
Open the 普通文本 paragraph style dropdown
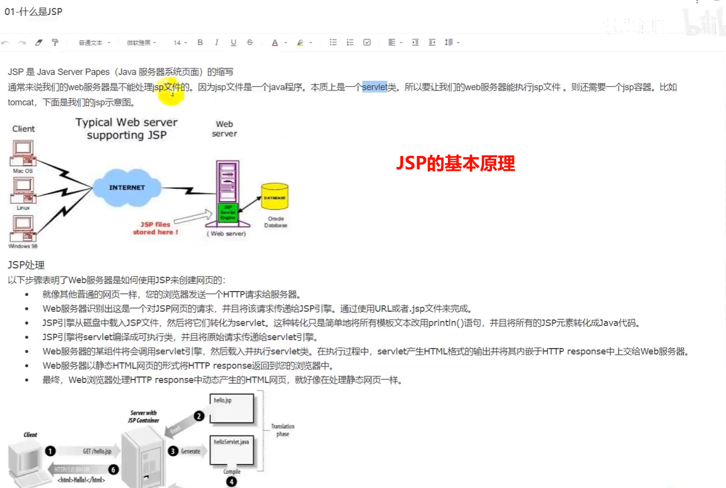tap(94, 43)
